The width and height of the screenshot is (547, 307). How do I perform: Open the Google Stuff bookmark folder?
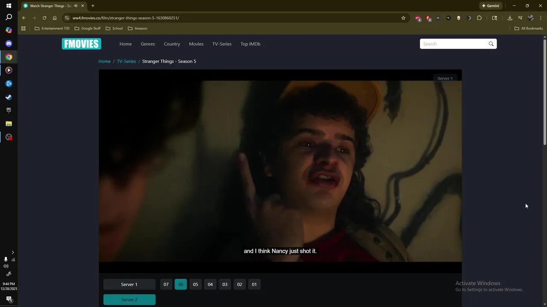point(88,29)
